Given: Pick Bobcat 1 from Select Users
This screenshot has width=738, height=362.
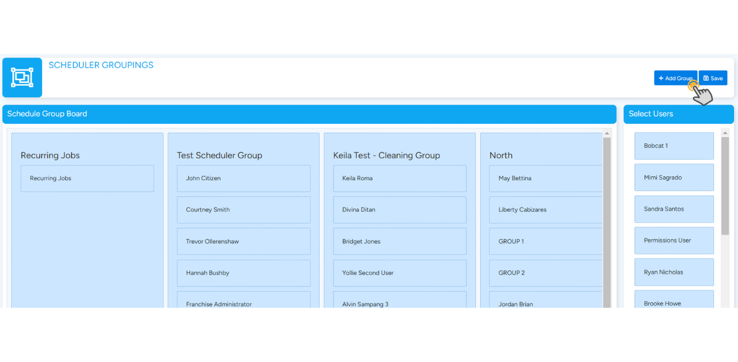Looking at the screenshot, I should 674,146.
